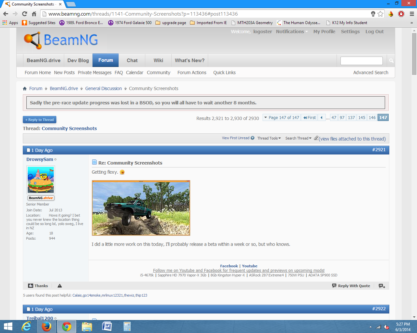Go to page 146 in pagination

[372, 118]
